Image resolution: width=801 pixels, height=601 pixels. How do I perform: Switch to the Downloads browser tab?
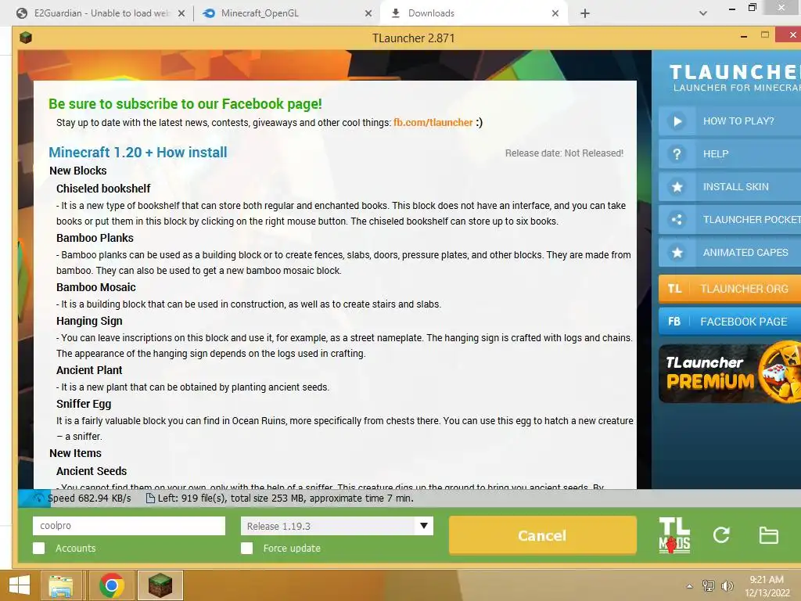tap(473, 13)
